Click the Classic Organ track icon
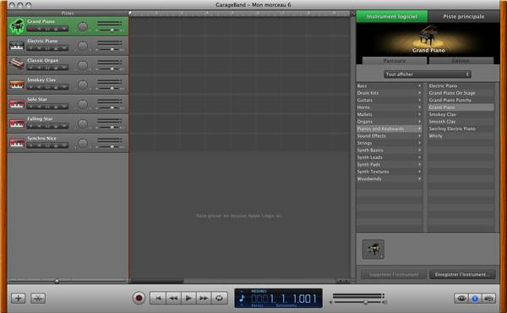Screen dimensions: 507x313 tap(17, 64)
